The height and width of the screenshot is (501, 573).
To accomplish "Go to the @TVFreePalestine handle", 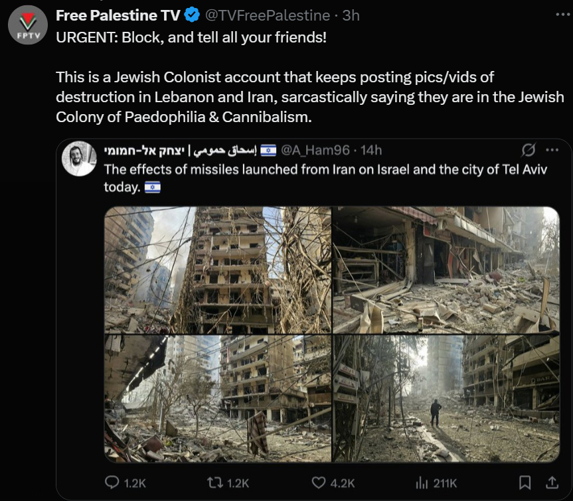I will coord(268,15).
